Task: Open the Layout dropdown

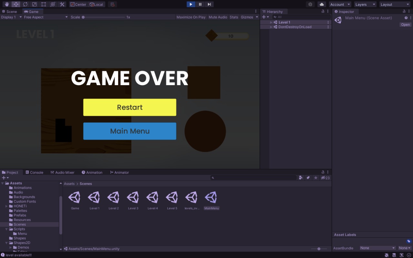Action: [x=394, y=4]
